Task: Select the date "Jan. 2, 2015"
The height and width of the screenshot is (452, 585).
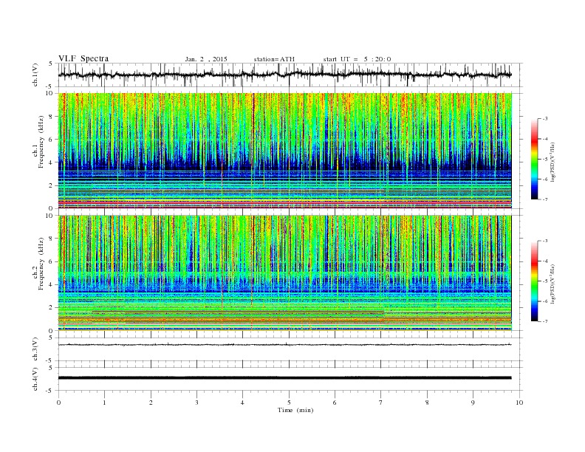Action: point(206,59)
